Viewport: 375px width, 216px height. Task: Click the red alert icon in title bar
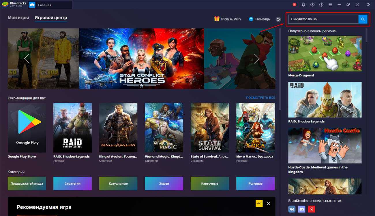[x=295, y=5]
